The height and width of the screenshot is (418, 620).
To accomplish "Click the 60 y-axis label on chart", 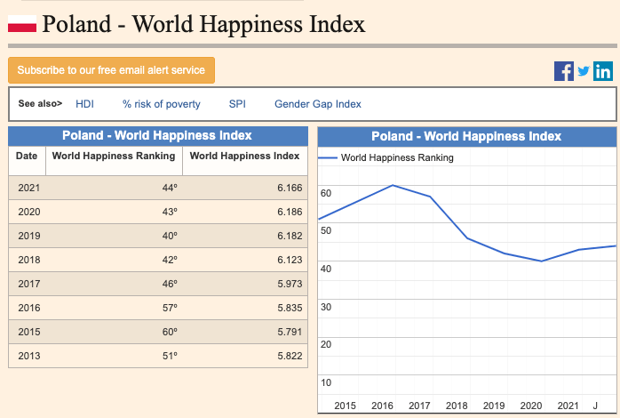I will tap(326, 193).
